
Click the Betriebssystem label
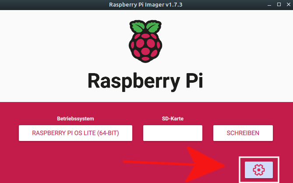point(75,119)
